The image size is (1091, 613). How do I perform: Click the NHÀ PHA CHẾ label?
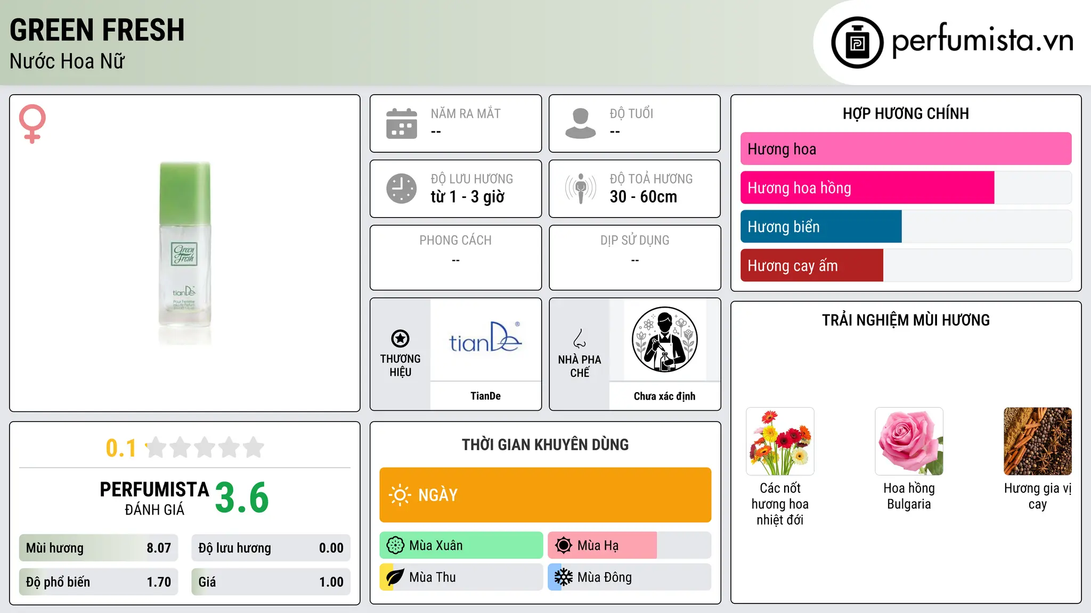point(580,366)
